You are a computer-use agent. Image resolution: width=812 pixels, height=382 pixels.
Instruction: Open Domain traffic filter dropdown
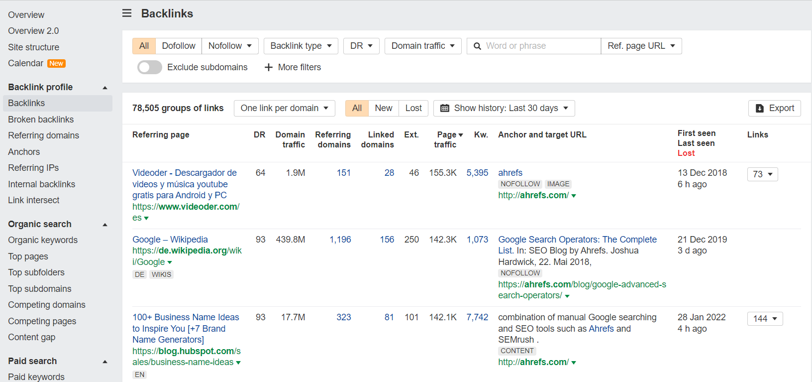point(423,46)
